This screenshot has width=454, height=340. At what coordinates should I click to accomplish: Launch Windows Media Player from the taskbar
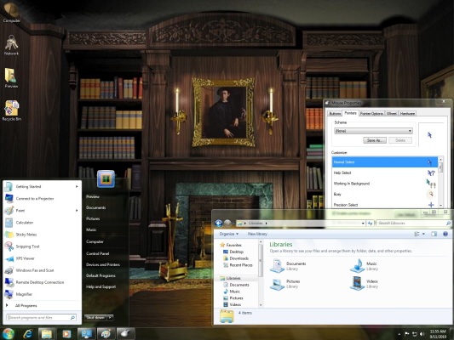(66, 334)
